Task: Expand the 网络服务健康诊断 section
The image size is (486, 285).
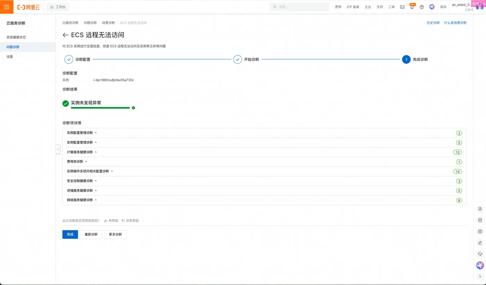Action: 264,200
